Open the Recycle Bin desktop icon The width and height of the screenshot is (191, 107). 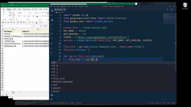click(185, 6)
